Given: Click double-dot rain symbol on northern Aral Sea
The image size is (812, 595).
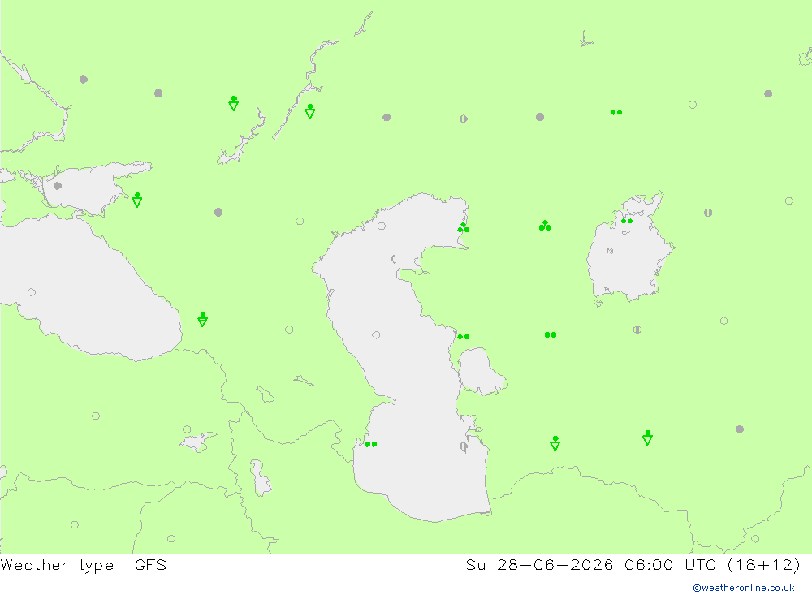Looking at the screenshot, I should coord(627,221).
